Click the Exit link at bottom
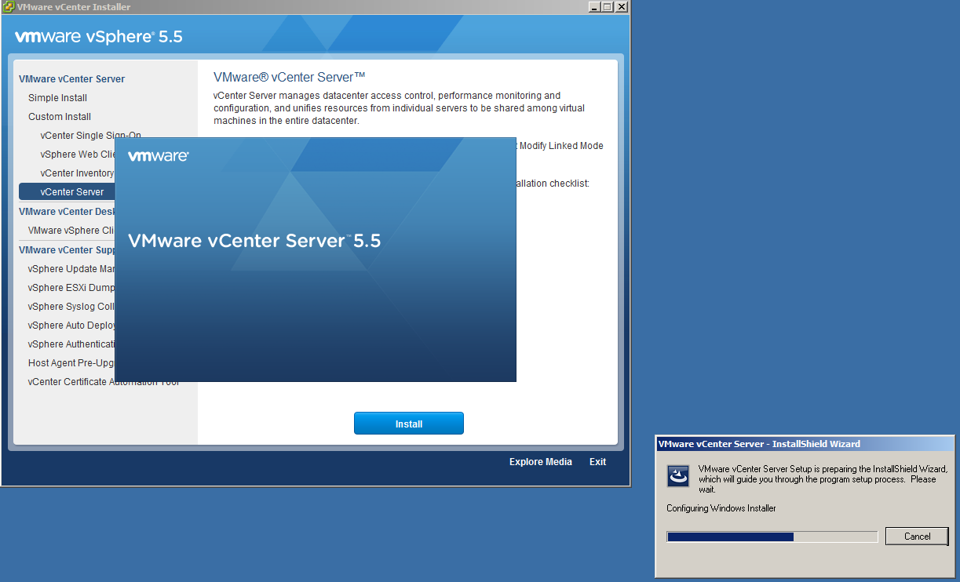This screenshot has height=582, width=960. [597, 462]
